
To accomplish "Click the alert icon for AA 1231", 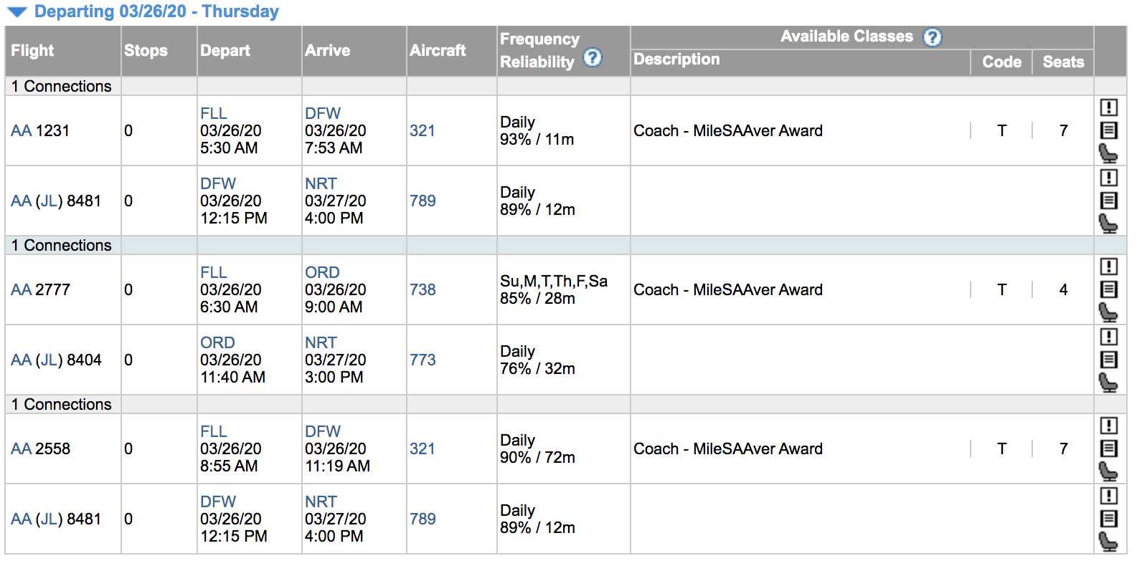I will click(x=1108, y=107).
